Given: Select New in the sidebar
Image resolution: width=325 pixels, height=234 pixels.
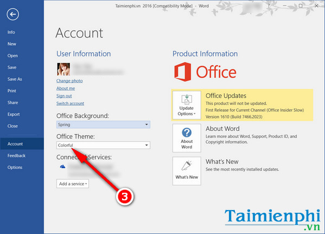Looking at the screenshot, I should (x=12, y=44).
